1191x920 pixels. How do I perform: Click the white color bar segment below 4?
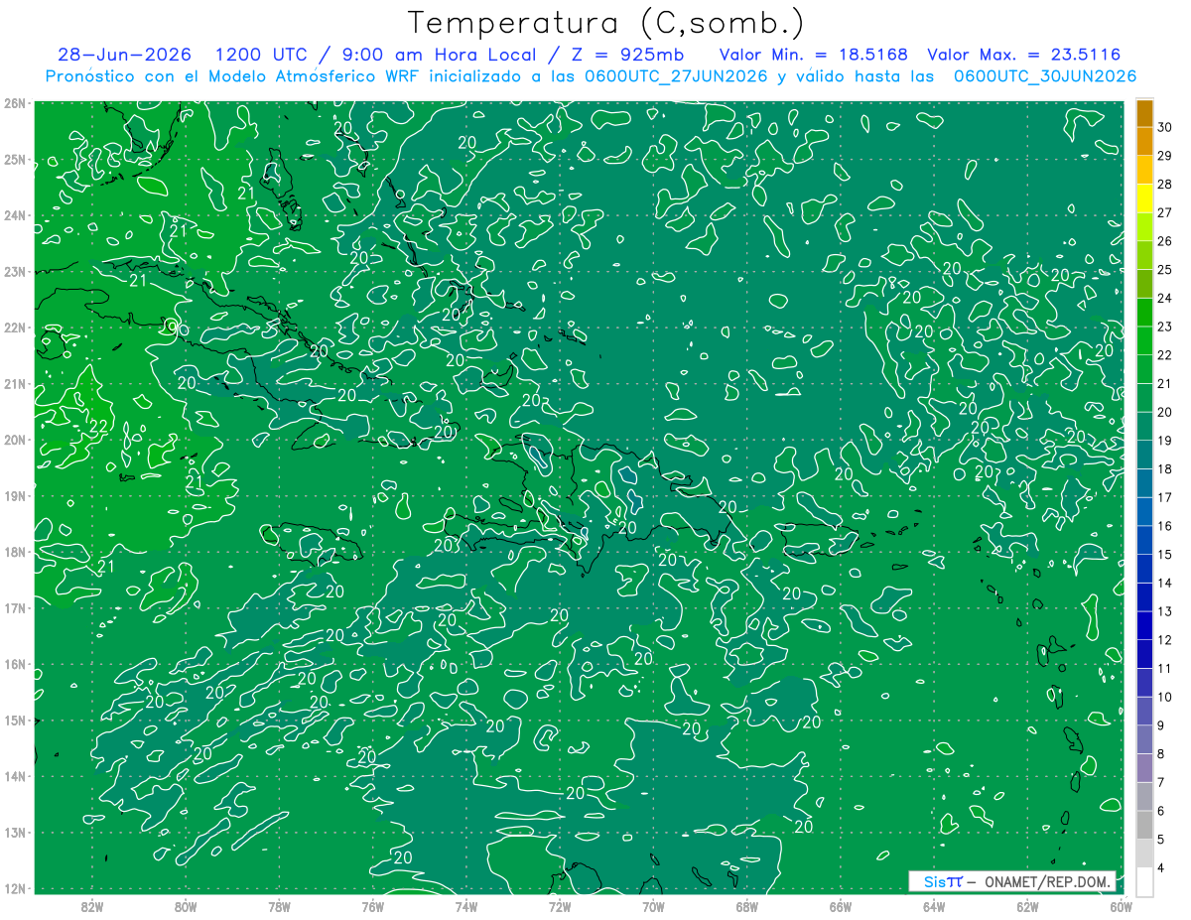(x=1144, y=882)
